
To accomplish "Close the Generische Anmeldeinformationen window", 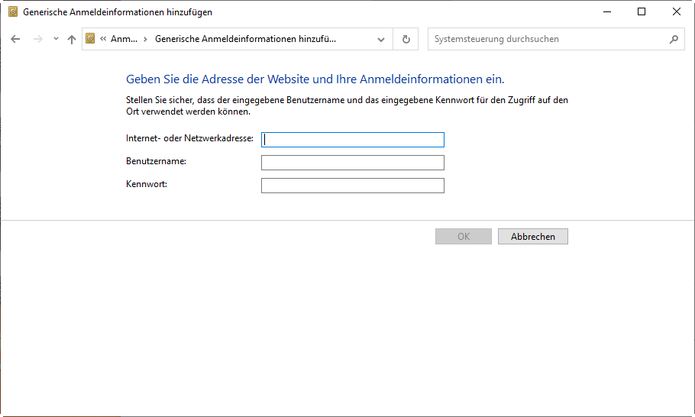I will coord(677,11).
